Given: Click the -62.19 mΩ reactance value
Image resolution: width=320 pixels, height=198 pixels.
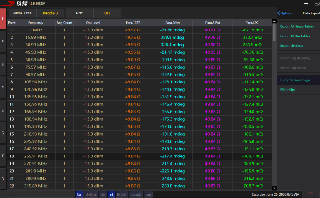Looking at the screenshot, I should [x=252, y=30].
